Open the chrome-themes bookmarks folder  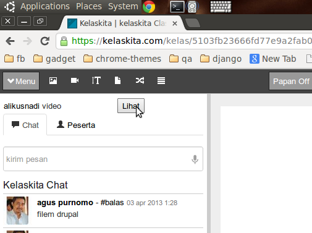122,59
